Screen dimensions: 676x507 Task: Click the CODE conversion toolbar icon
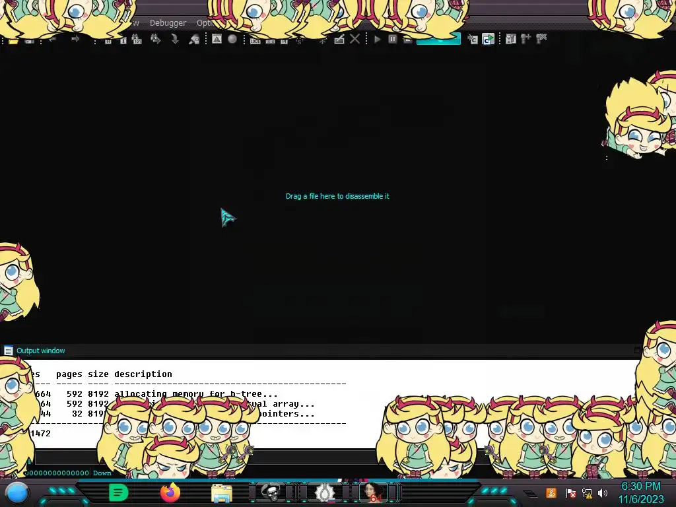tap(255, 41)
